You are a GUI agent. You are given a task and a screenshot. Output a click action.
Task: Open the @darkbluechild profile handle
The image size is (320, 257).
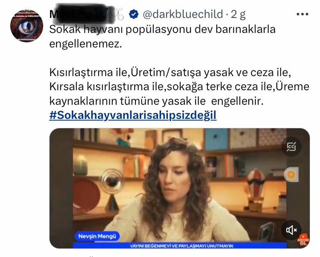click(x=183, y=14)
